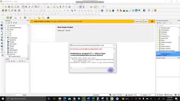The width and height of the screenshot is (180, 101).
Task: Click the blue R plugin icon
Action: tap(136, 11)
